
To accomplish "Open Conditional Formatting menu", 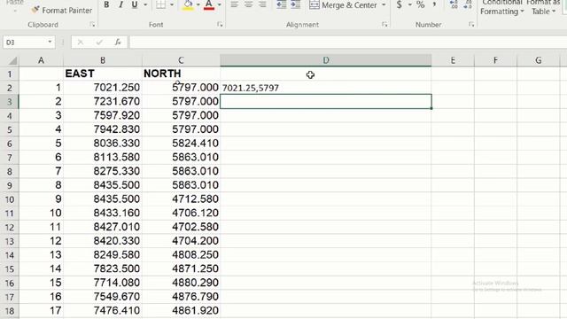I will click(502, 7).
